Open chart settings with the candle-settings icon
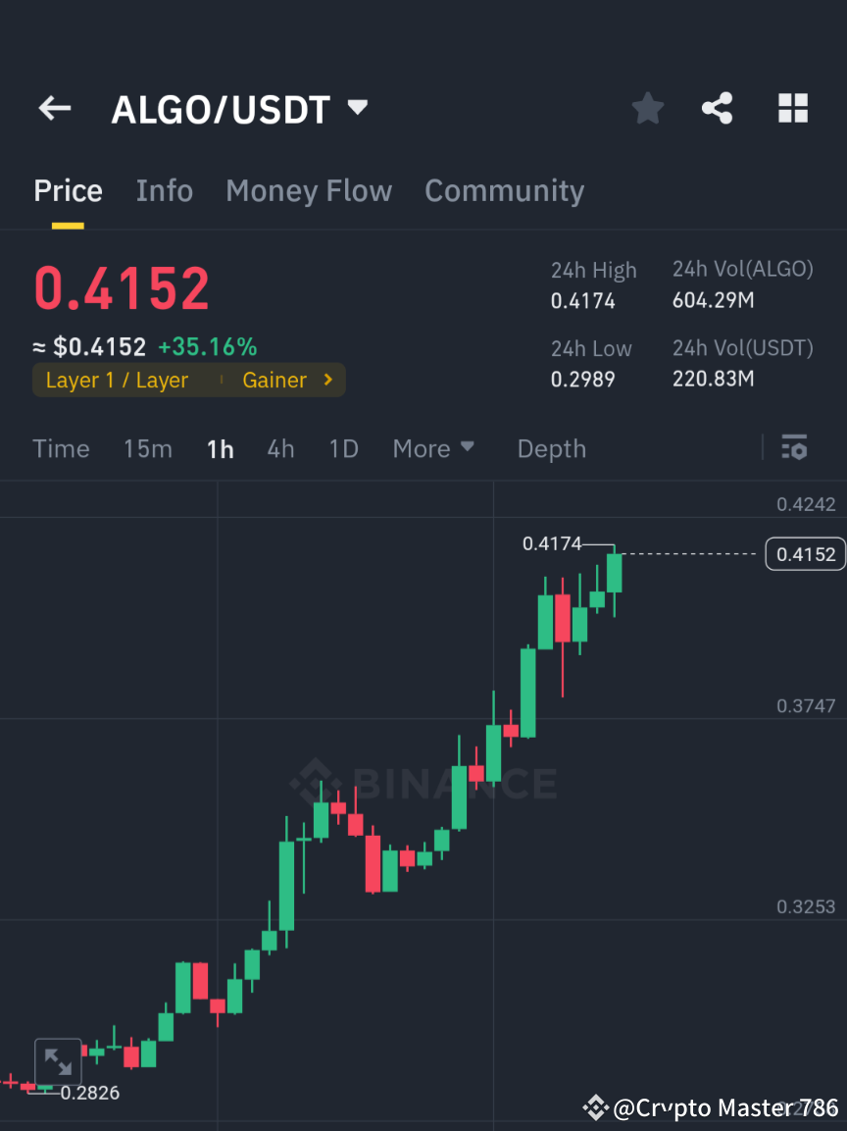Image resolution: width=847 pixels, height=1131 pixels. pyautogui.click(x=794, y=448)
